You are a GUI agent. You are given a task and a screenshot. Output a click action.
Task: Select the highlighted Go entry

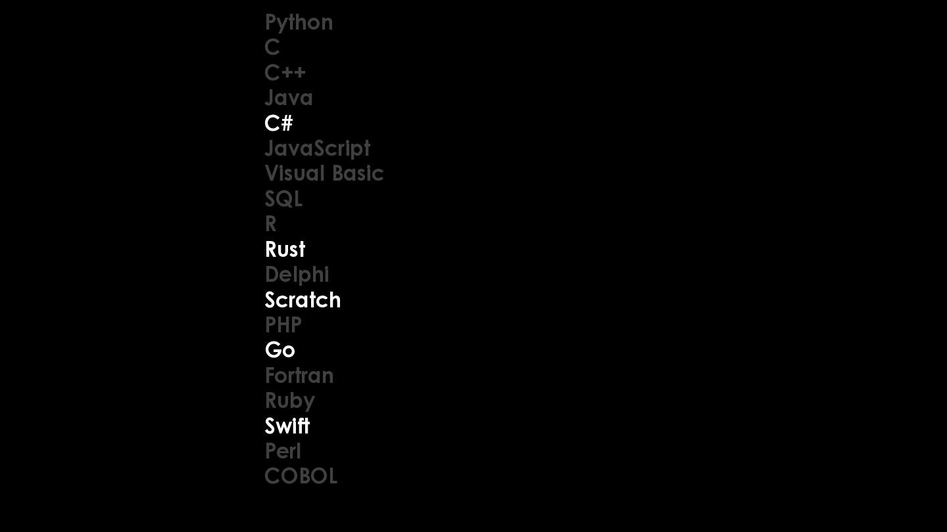279,350
